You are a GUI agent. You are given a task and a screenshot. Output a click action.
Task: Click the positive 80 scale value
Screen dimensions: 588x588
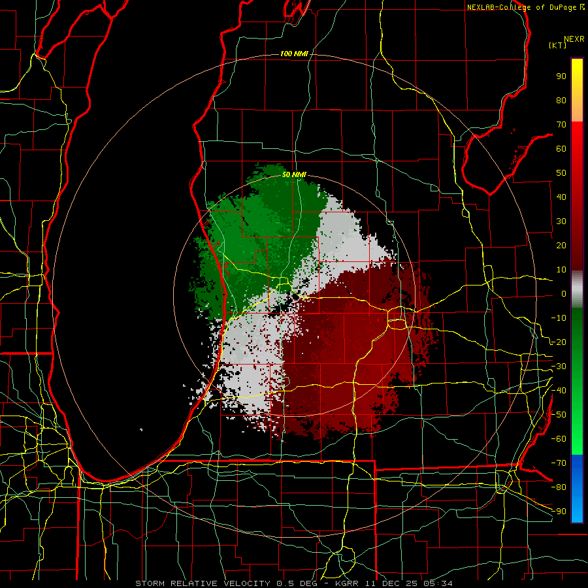coord(561,101)
